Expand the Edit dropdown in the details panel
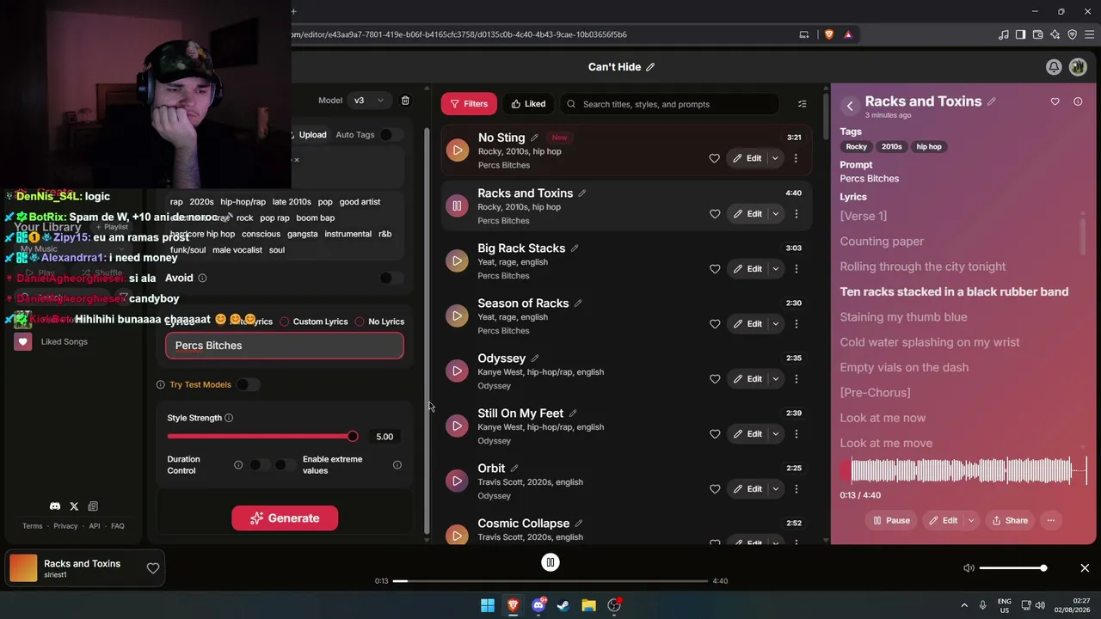This screenshot has height=619, width=1101. click(x=971, y=520)
